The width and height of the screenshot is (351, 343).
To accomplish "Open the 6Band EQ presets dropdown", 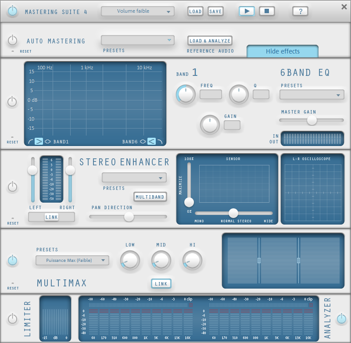I will pyautogui.click(x=312, y=95).
